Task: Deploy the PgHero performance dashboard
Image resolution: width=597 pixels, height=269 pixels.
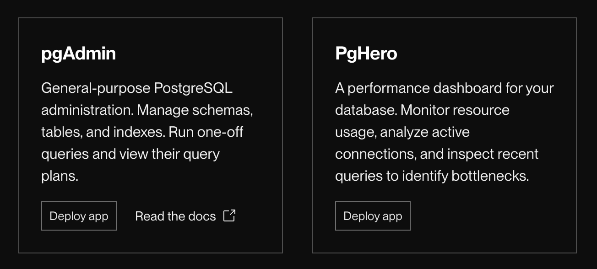Action: coord(372,215)
